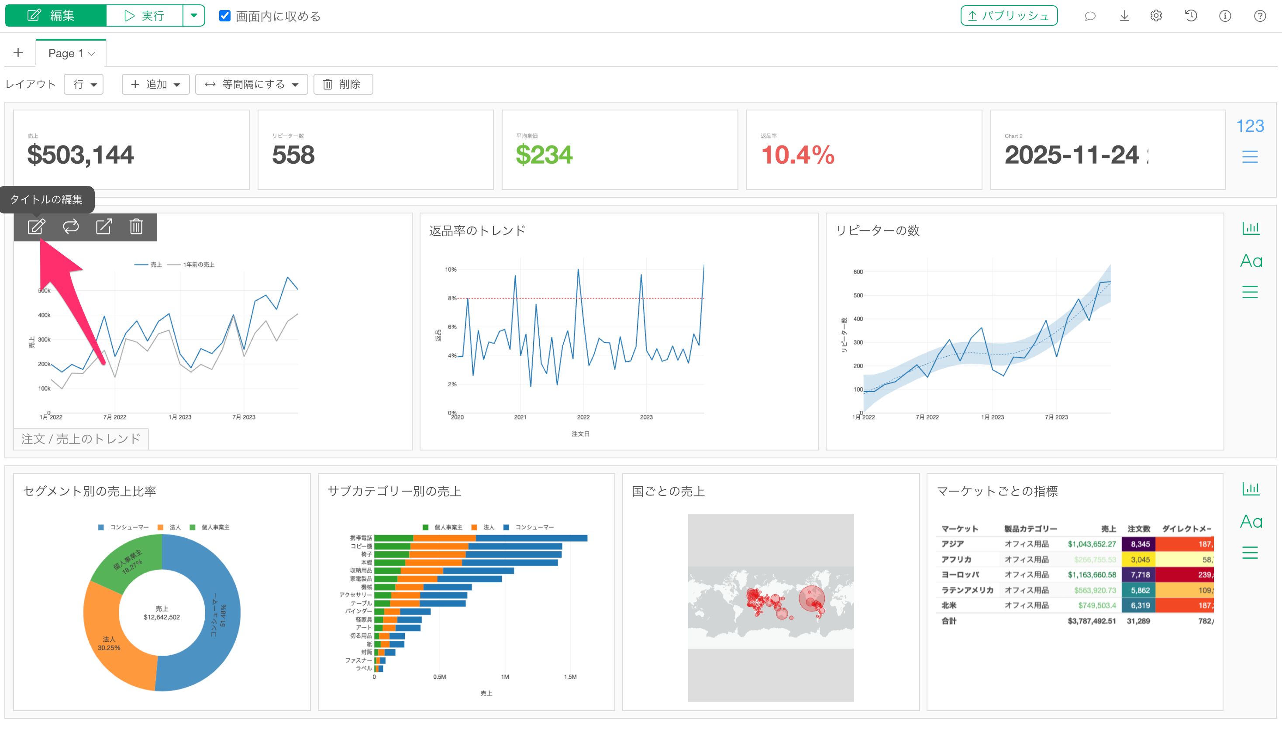Viewport: 1282px width, 729px height.
Task: Expand the 実行 dropdown arrow
Action: tap(194, 16)
